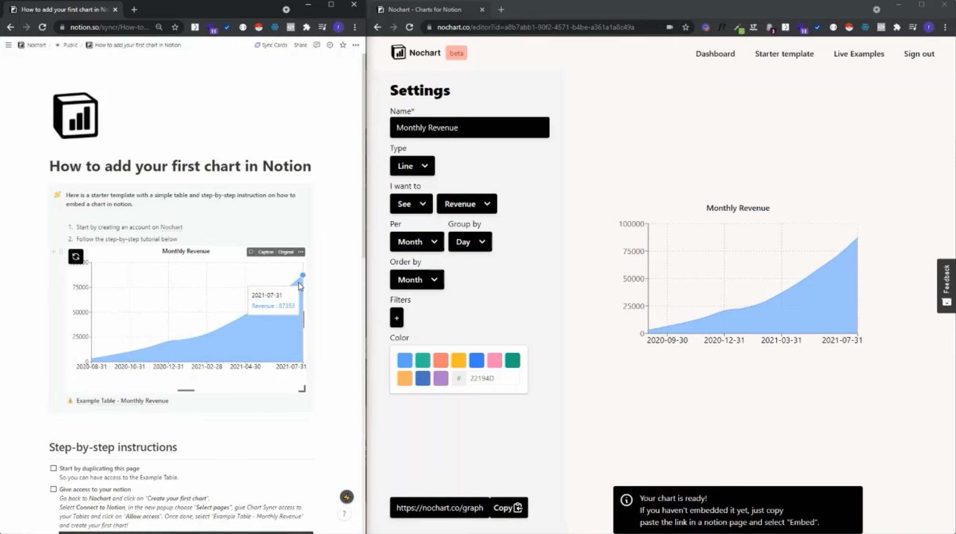This screenshot has width=956, height=534.
Task: Open Notion sidebar hamburger menu
Action: point(8,45)
